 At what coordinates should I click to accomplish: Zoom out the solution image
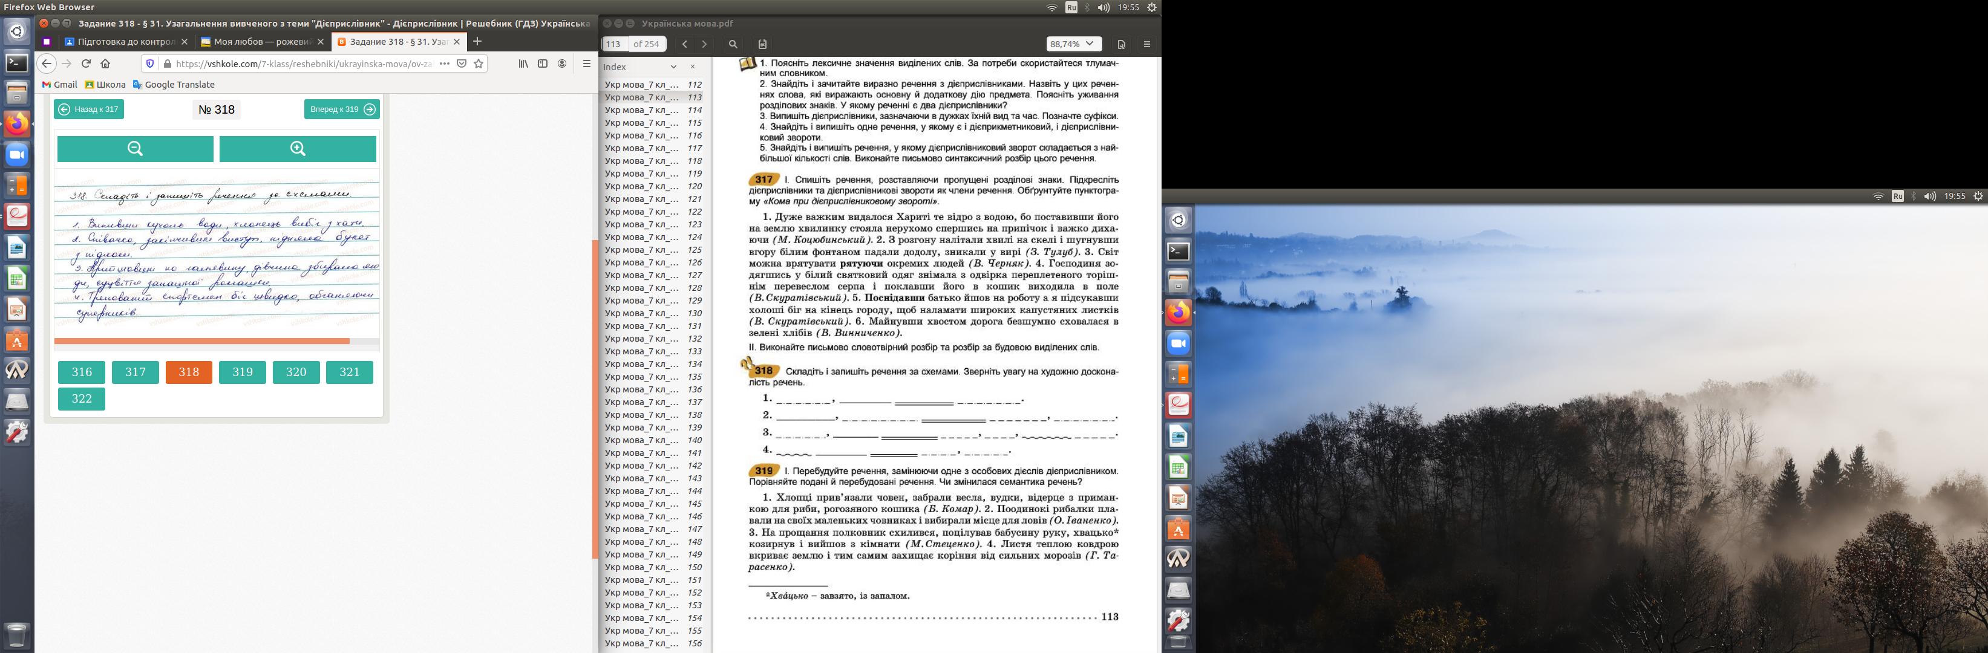(x=135, y=149)
